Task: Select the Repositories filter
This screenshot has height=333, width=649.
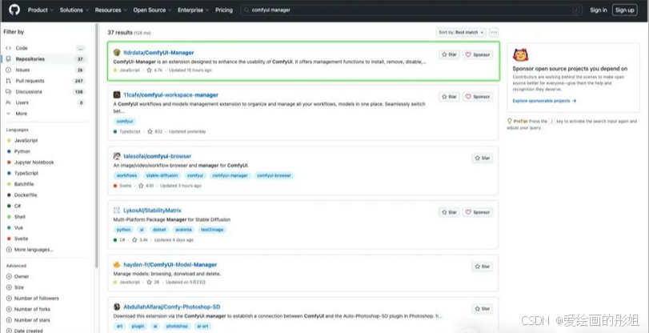Action: 45,59
